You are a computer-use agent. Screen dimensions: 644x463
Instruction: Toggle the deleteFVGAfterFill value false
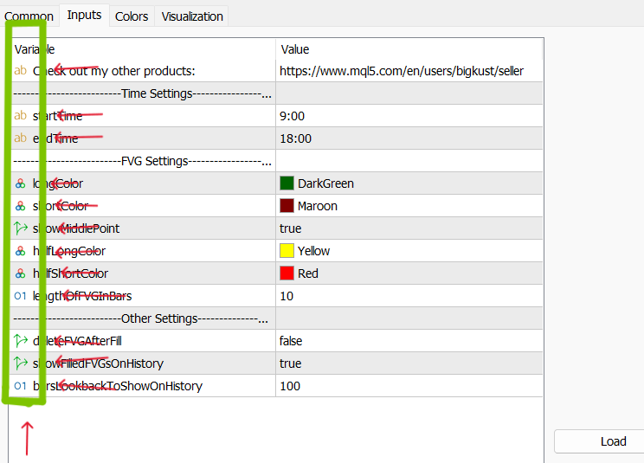coord(291,341)
